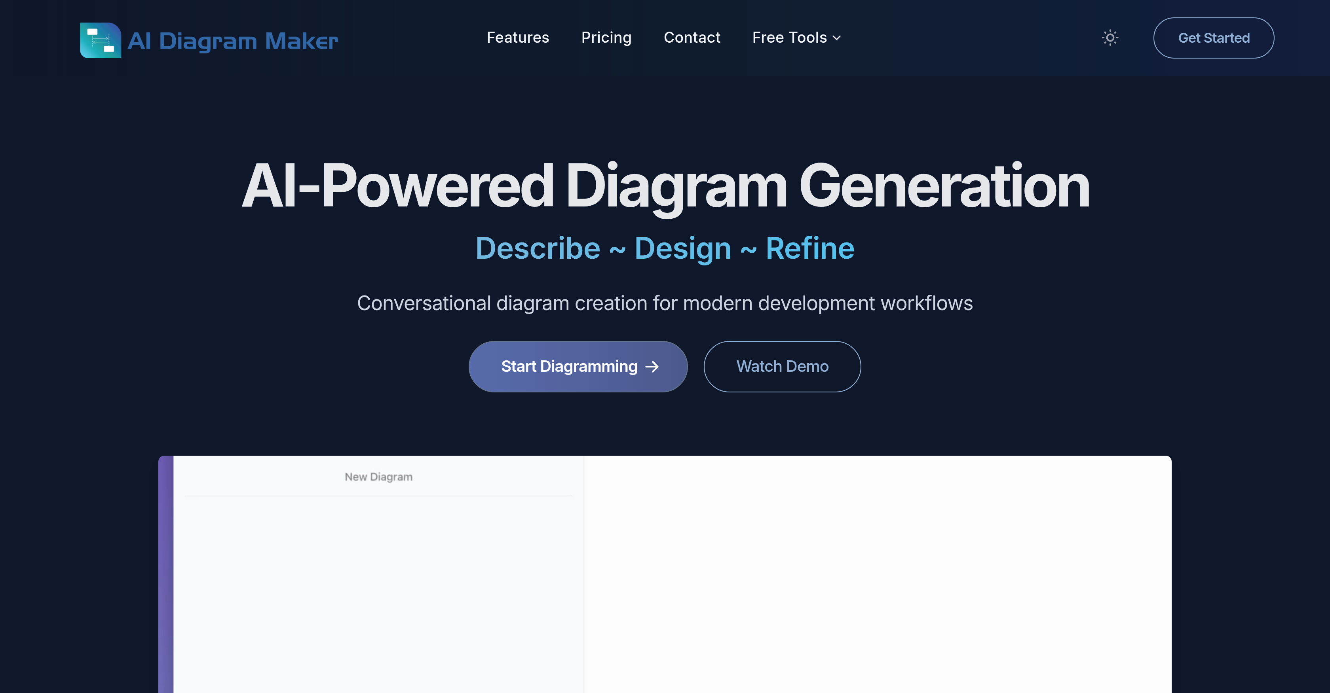Expand the chevron next to Free Tools
This screenshot has width=1330, height=693.
pyautogui.click(x=837, y=38)
